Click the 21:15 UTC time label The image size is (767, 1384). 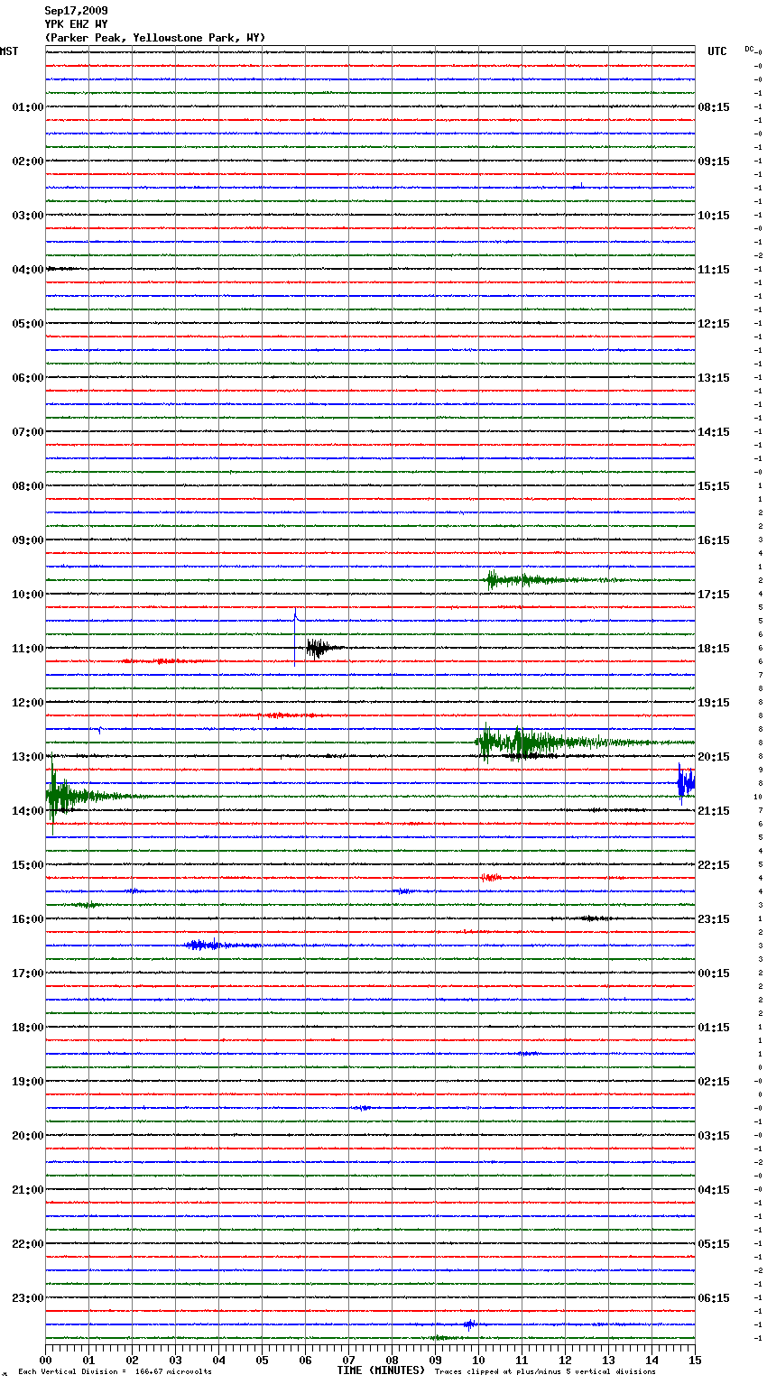pyautogui.click(x=714, y=811)
